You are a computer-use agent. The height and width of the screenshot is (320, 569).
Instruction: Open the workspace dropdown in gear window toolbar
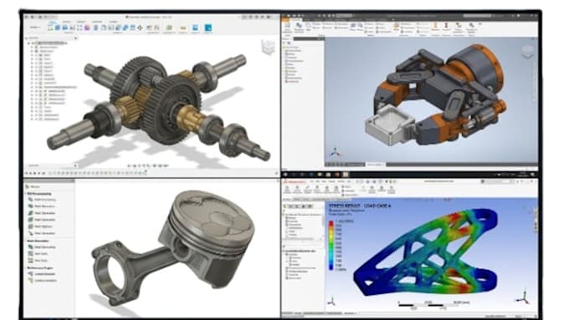click(35, 28)
